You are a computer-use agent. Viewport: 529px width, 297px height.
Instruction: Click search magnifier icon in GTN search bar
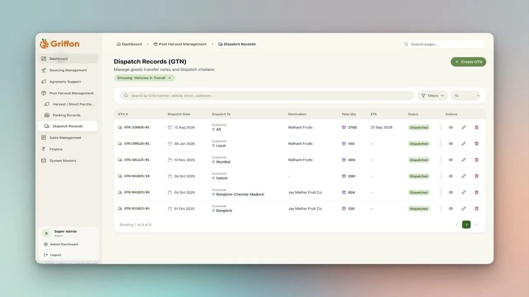[x=126, y=96]
